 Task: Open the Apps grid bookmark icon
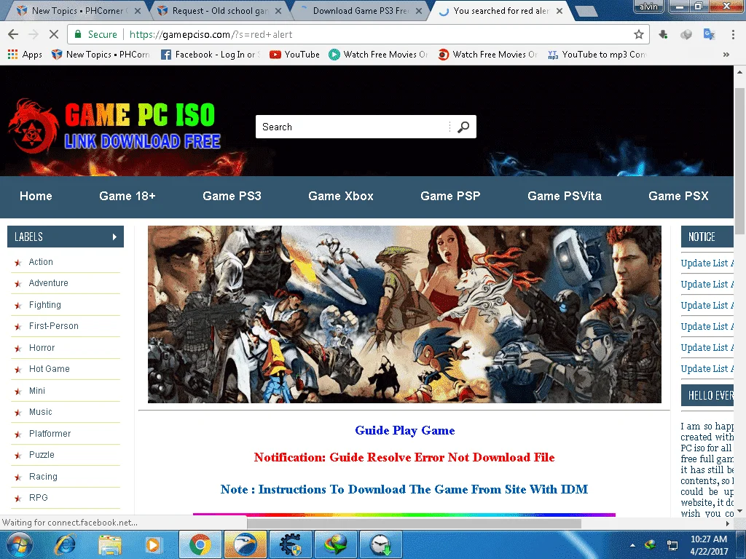[12, 54]
